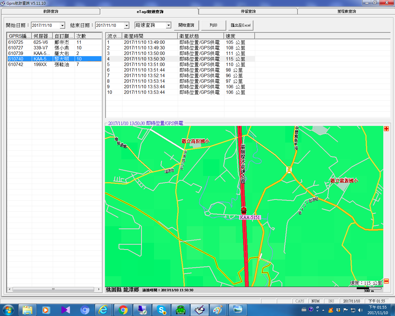Select record 8 at 13:53:14
Image resolution: width=395 pixels, height=316 pixels.
click(x=181, y=81)
